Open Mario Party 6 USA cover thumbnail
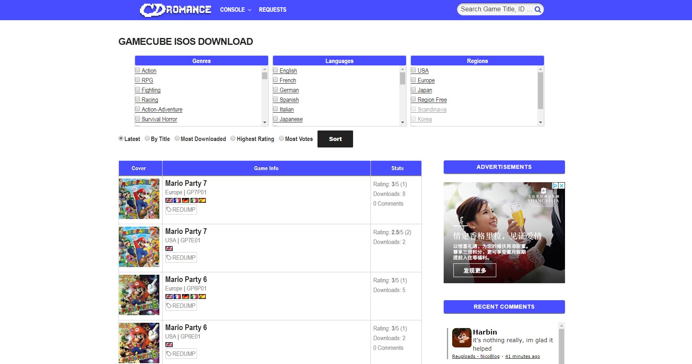The height and width of the screenshot is (364, 692). [139, 343]
